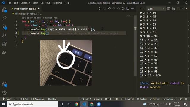Open notifications bell

click(x=186, y=99)
